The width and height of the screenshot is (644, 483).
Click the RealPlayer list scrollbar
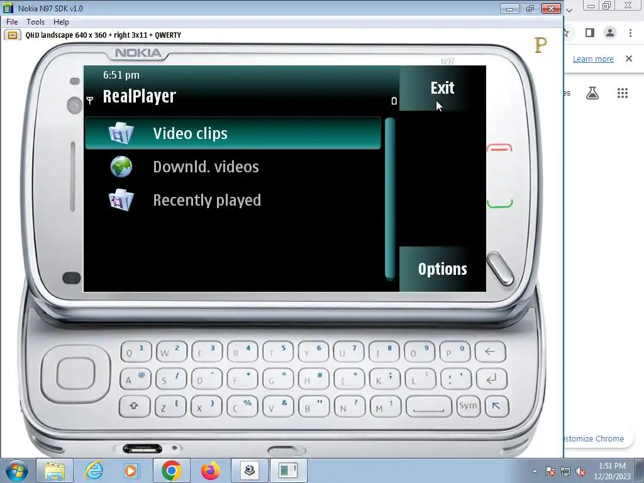coord(390,199)
